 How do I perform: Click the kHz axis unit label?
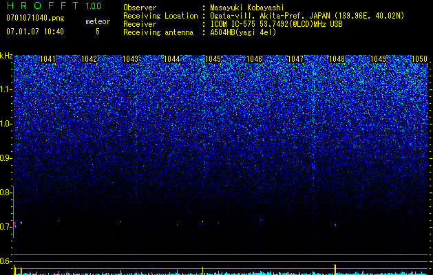coord(6,56)
